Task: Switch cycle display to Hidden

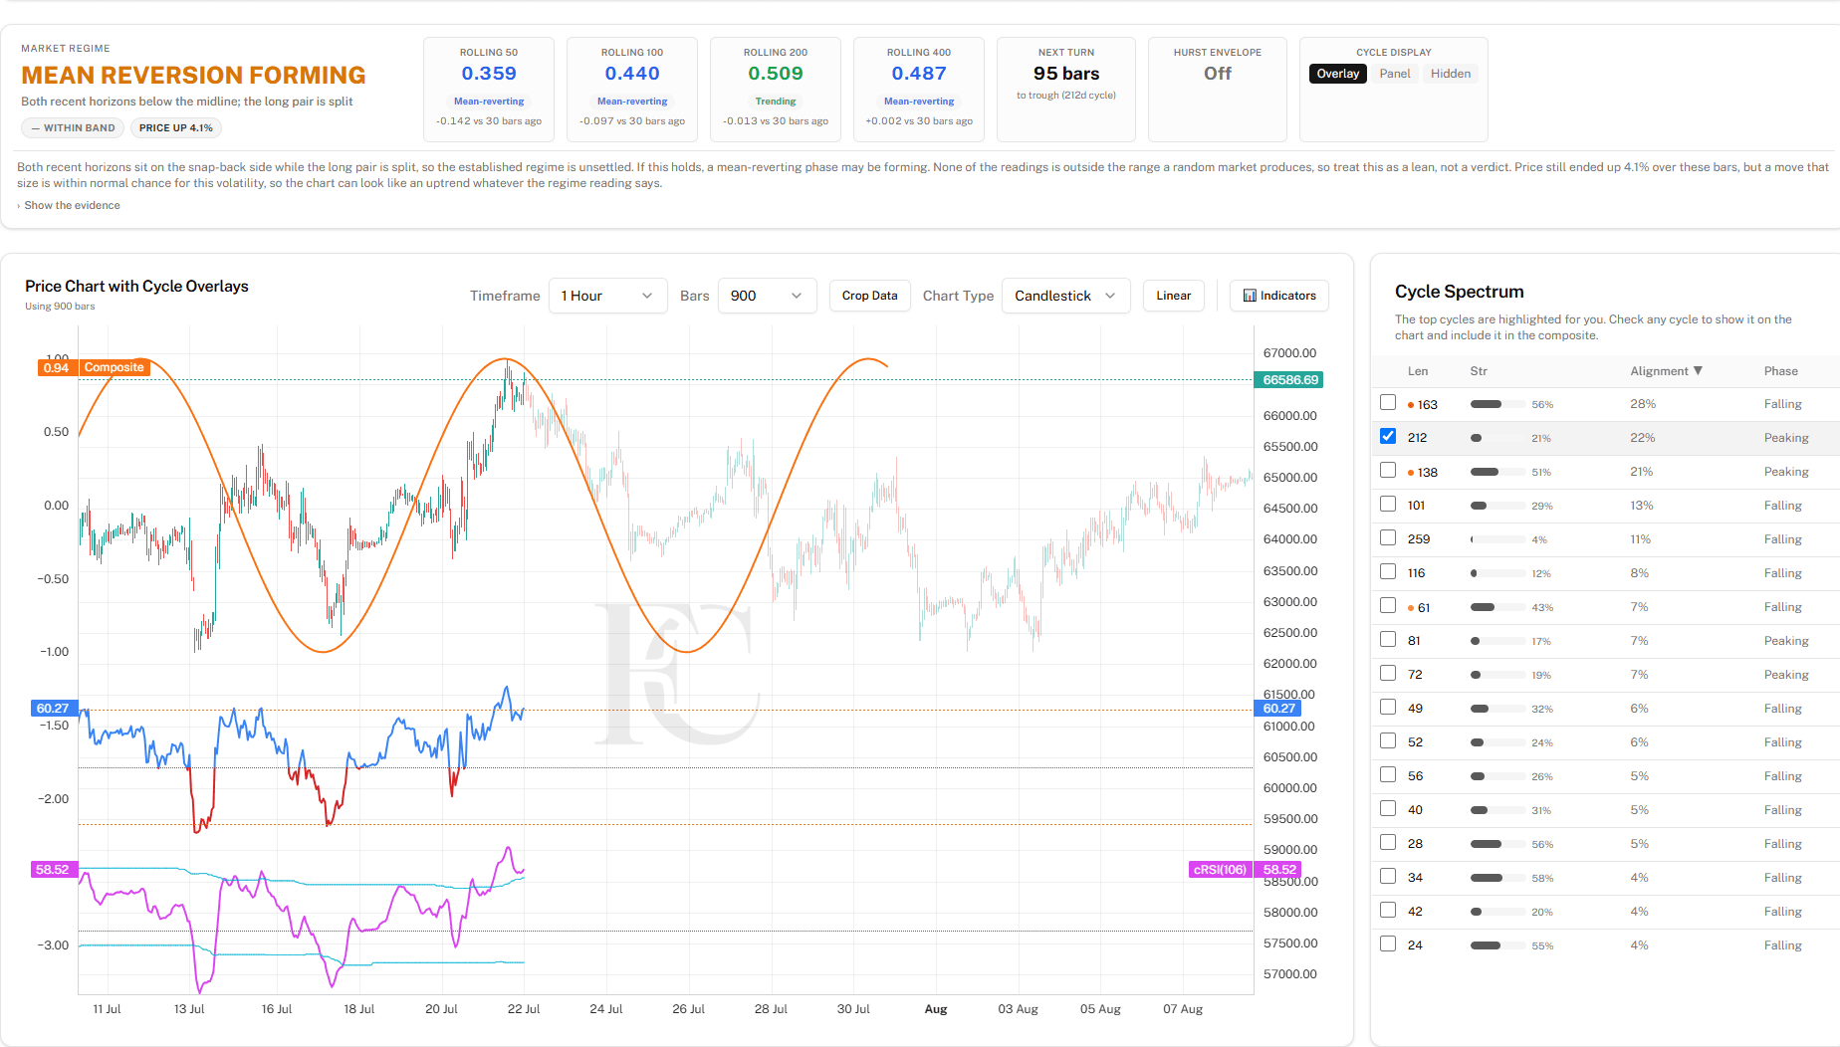Action: click(x=1451, y=74)
